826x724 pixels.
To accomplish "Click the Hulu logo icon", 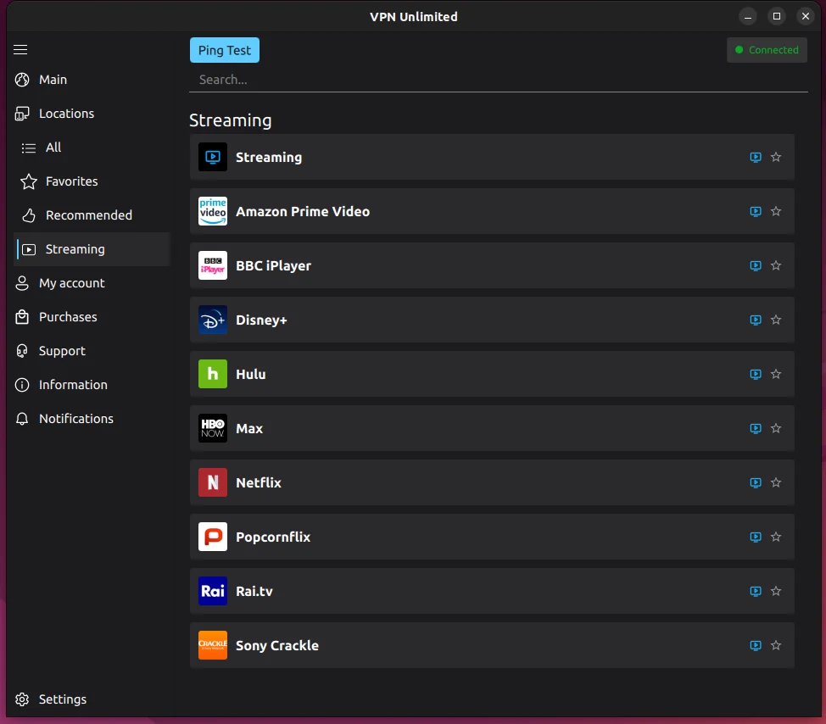I will pos(213,374).
